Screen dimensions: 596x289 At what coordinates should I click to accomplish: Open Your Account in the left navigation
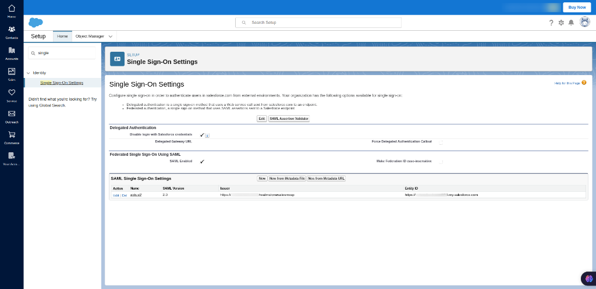pyautogui.click(x=12, y=158)
